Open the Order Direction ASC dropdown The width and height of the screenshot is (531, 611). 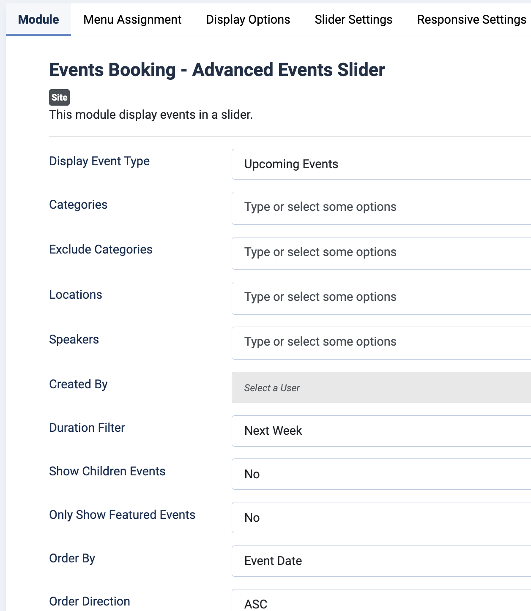[x=381, y=600]
